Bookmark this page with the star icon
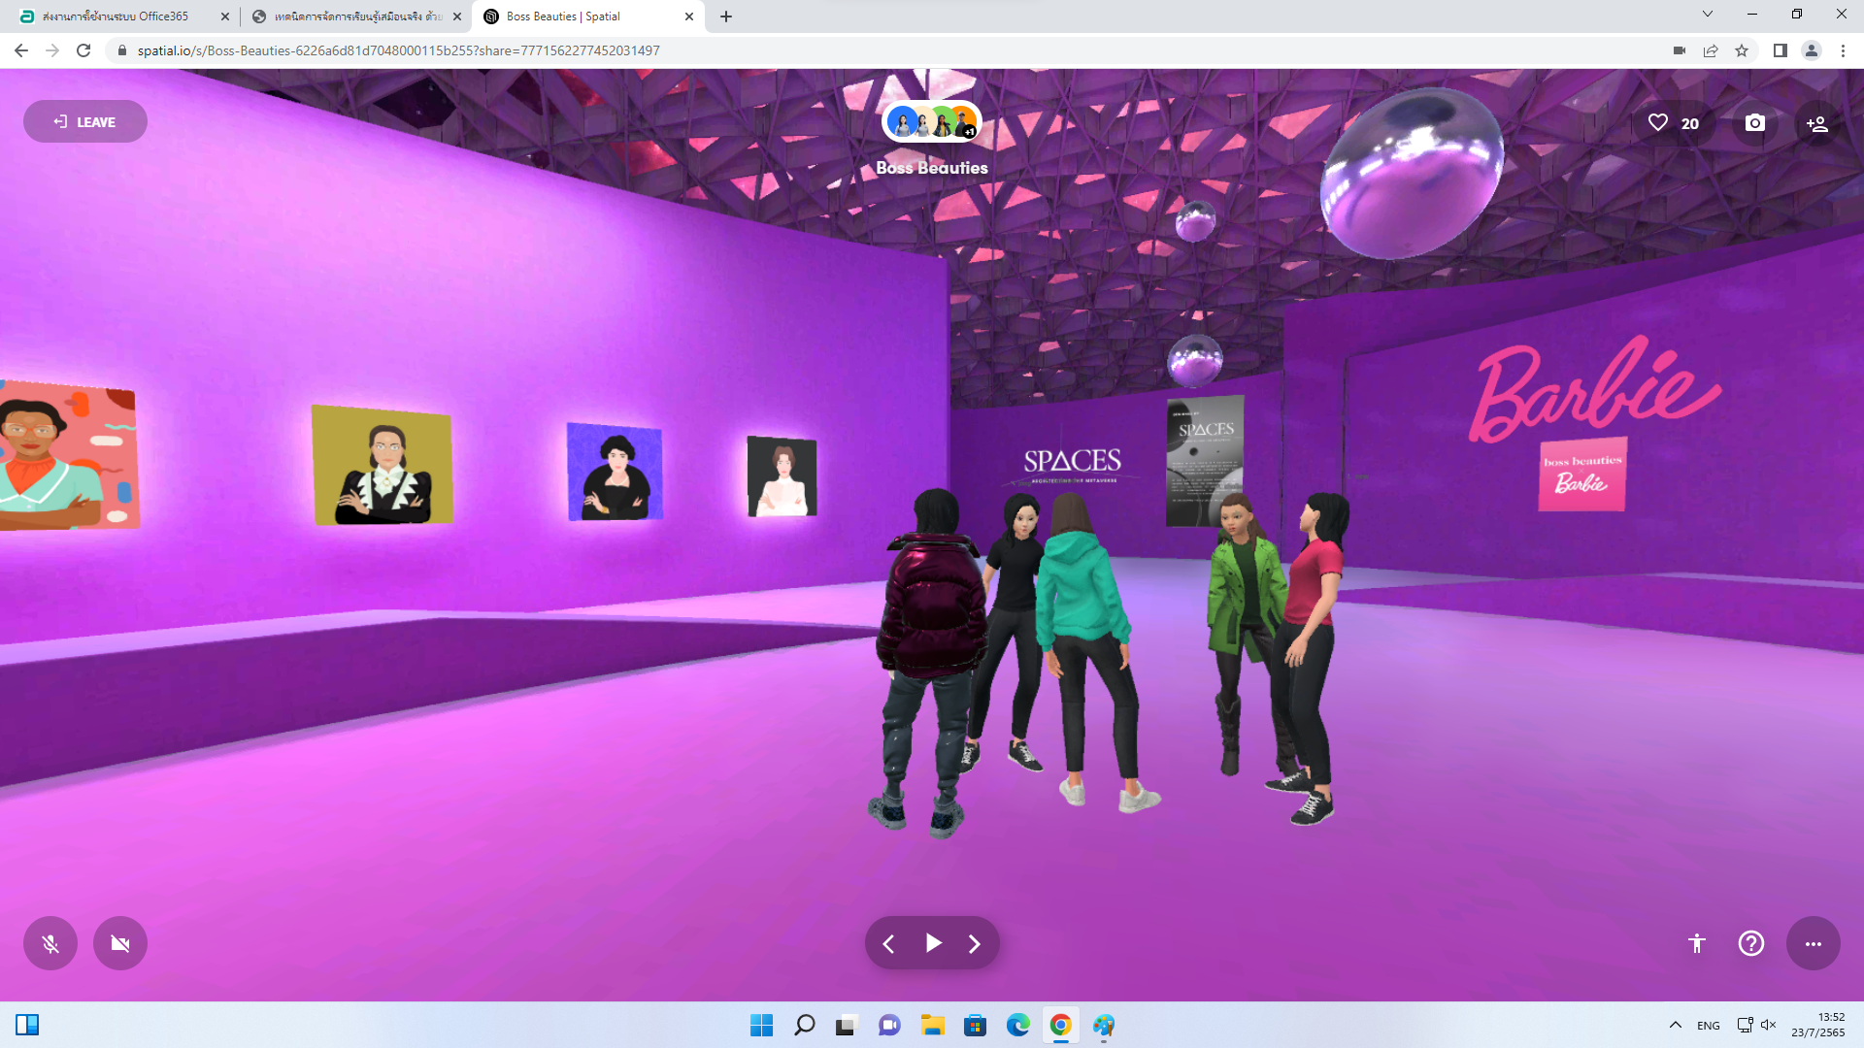 [1742, 50]
